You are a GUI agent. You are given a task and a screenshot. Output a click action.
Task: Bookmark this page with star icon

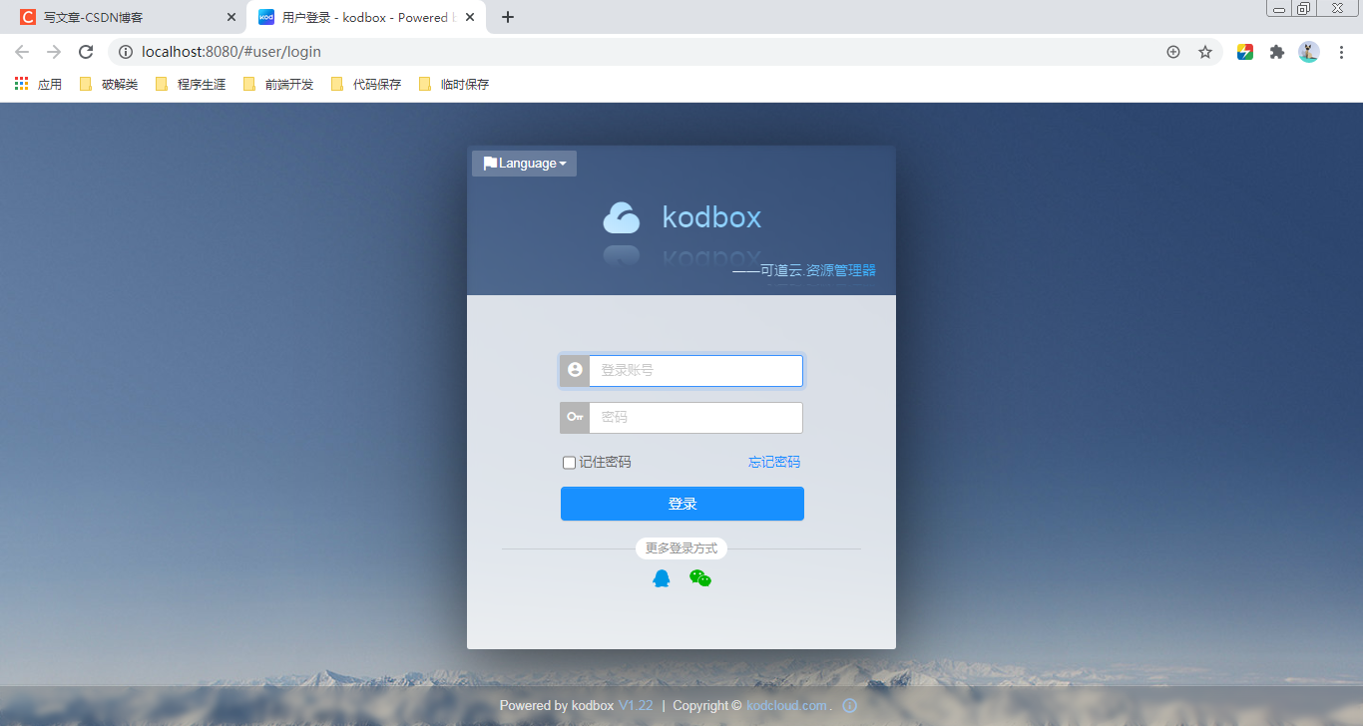1205,52
